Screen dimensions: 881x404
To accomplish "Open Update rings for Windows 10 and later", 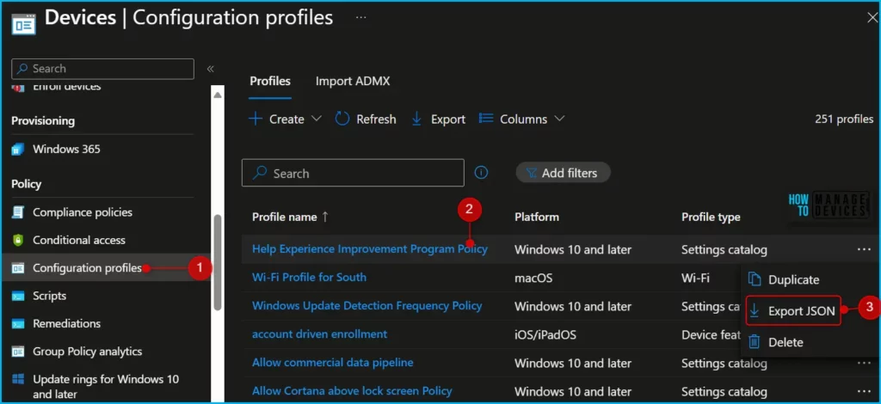I will coord(106,387).
